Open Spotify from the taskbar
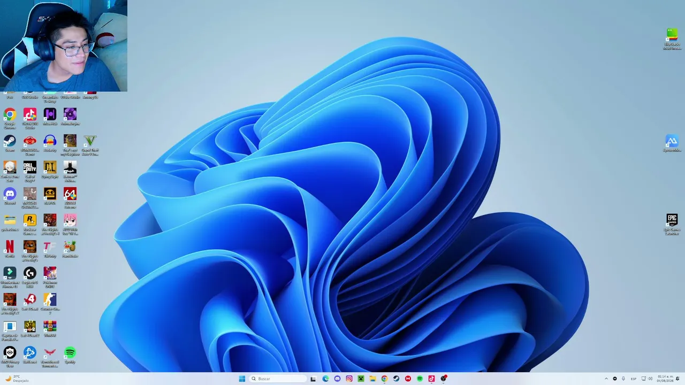This screenshot has height=385, width=685. [420, 379]
